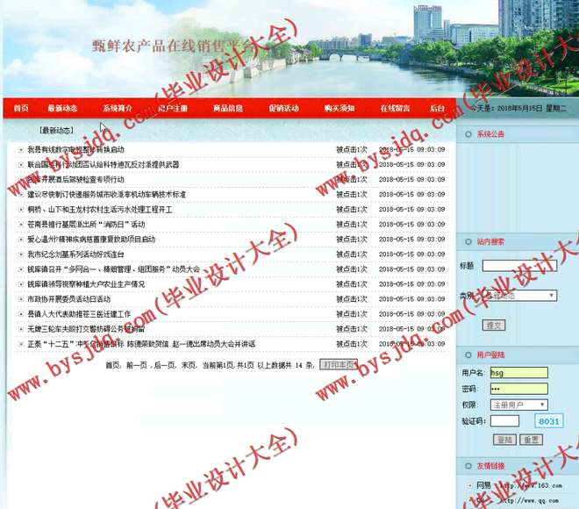Viewport: 579px width, 509px height.
Task: Open the 用户注册 page
Action: click(173, 108)
